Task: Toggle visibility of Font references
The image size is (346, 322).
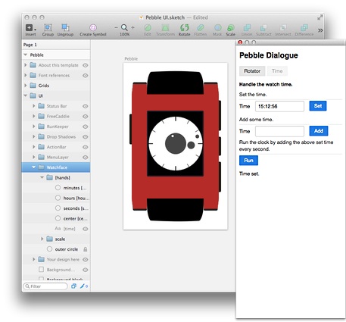Action: [x=86, y=75]
